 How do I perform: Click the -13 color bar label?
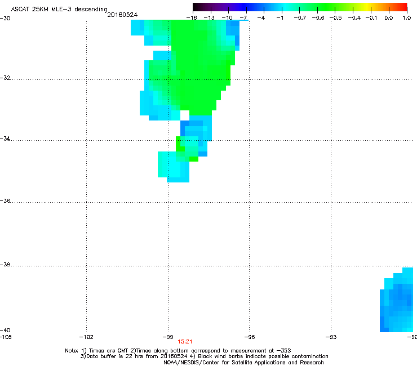[x=209, y=18]
